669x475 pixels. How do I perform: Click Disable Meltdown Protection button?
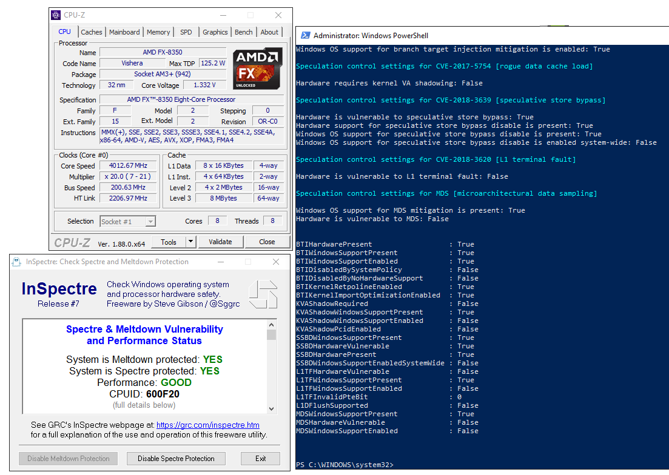[69, 459]
